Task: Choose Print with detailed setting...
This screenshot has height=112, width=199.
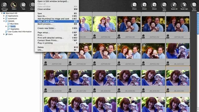Action: tap(57, 38)
